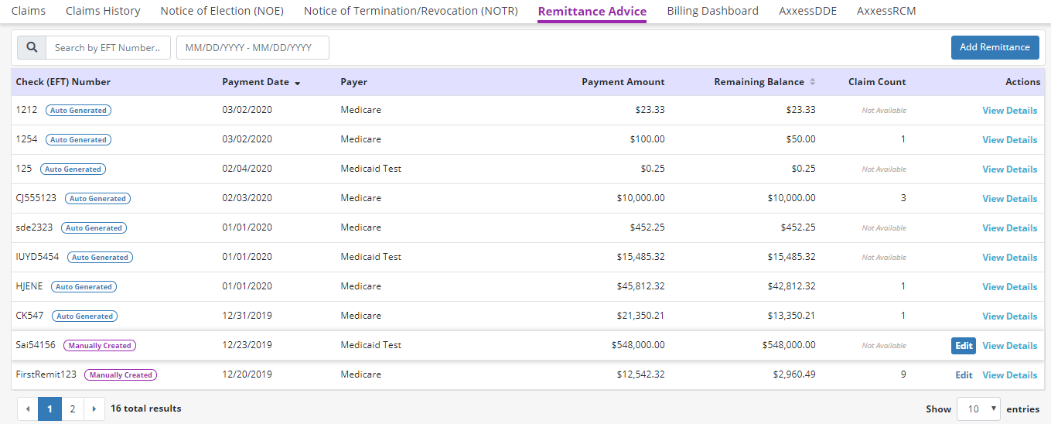The height and width of the screenshot is (424, 1051).
Task: Sort by Payment Date arrow
Action: (x=298, y=83)
